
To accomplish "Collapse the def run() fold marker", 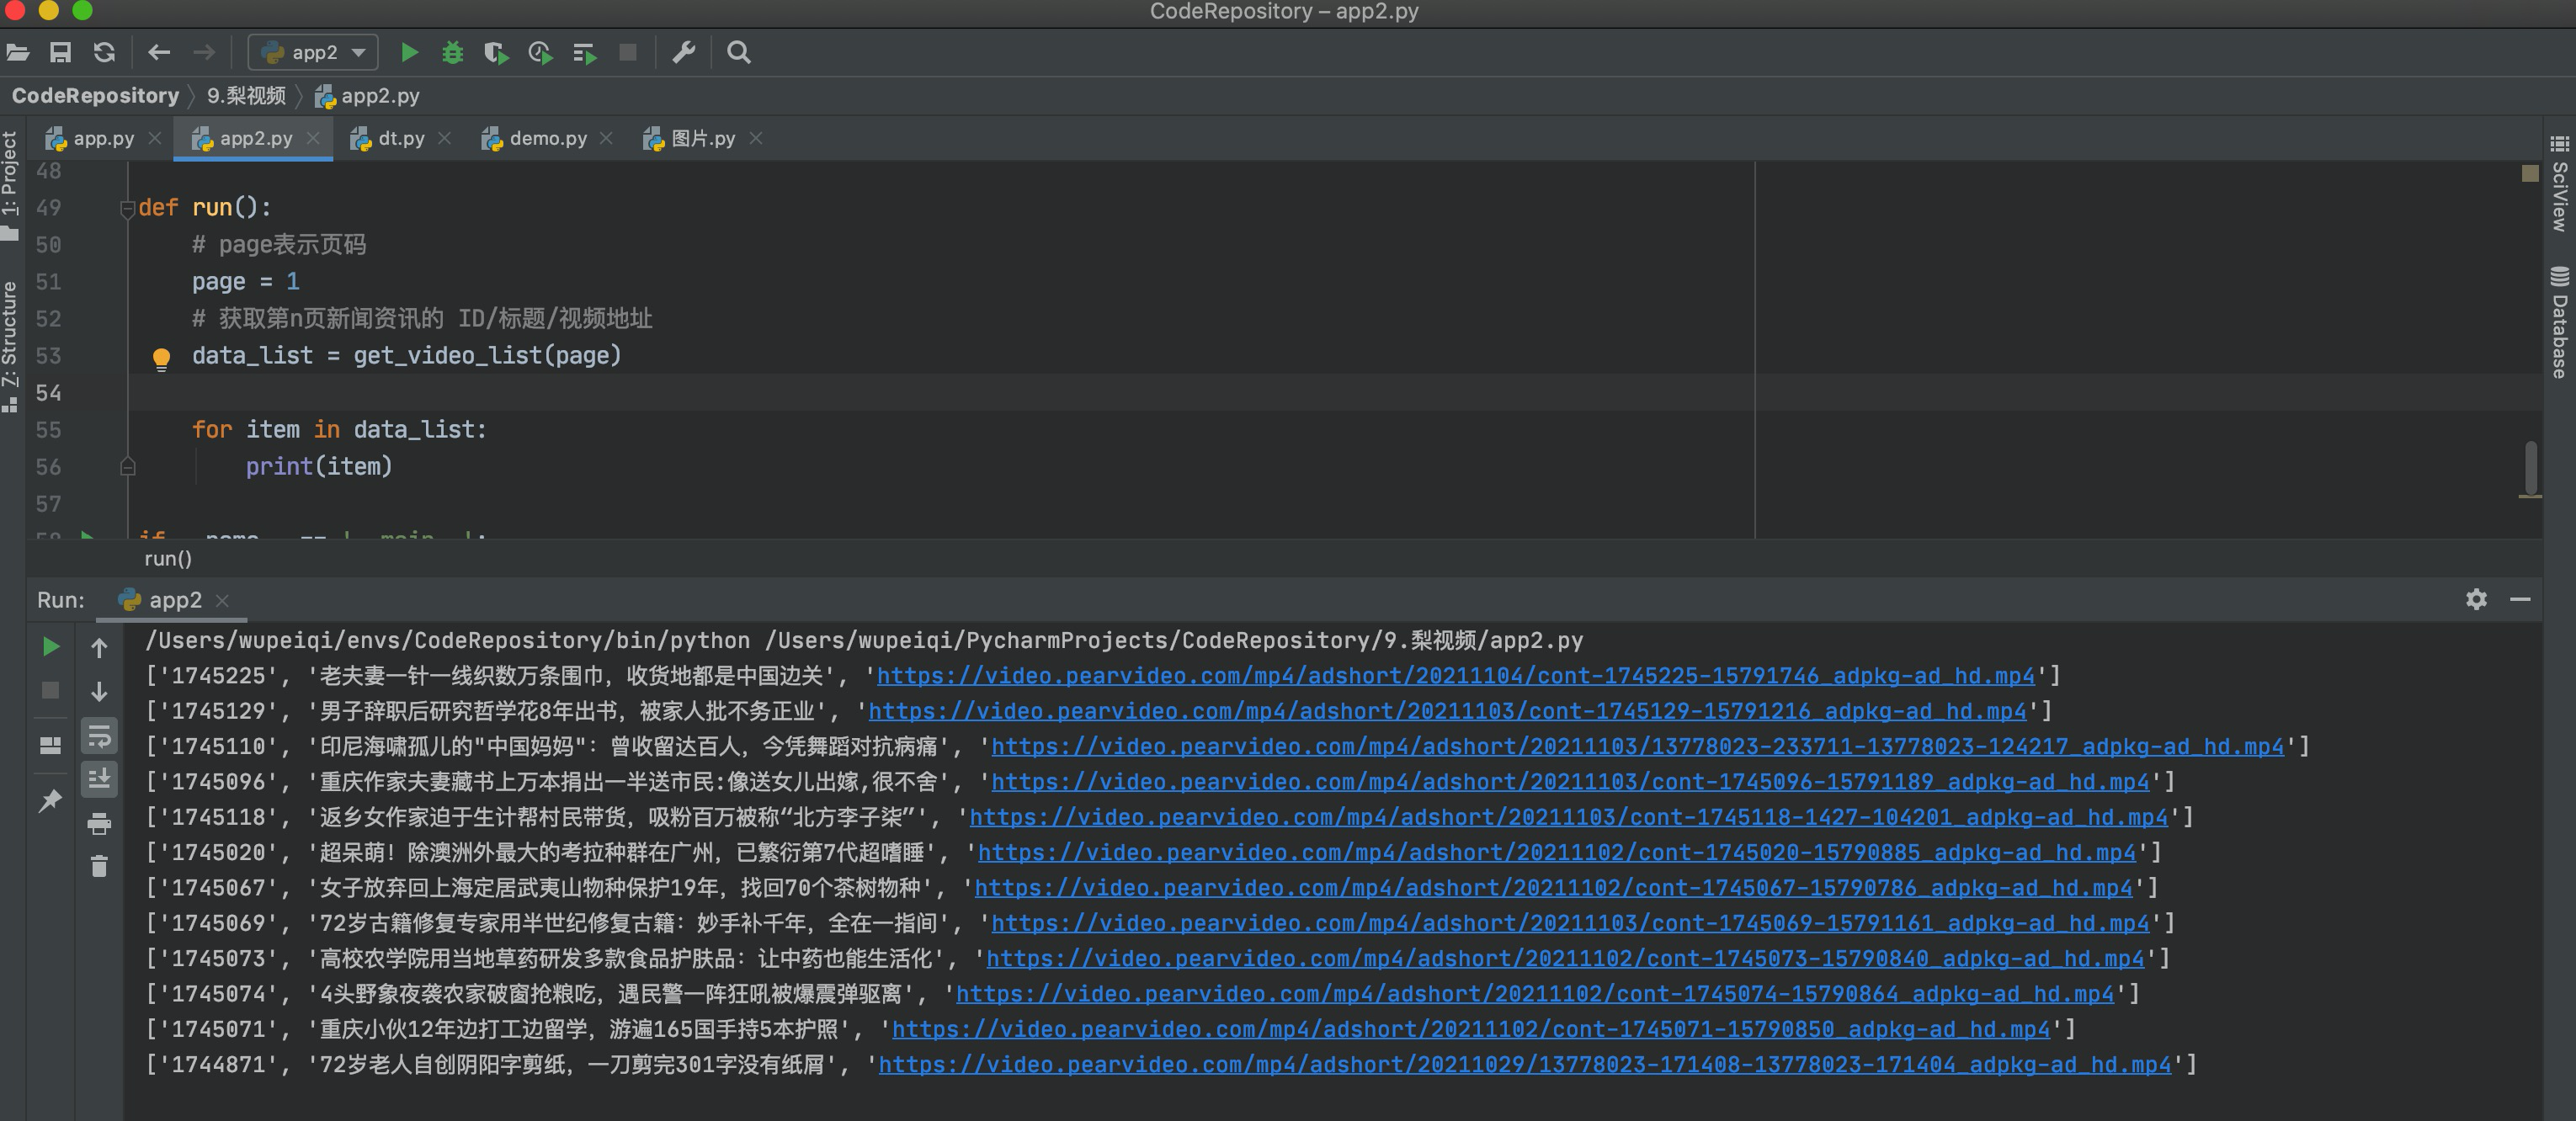I will (127, 209).
